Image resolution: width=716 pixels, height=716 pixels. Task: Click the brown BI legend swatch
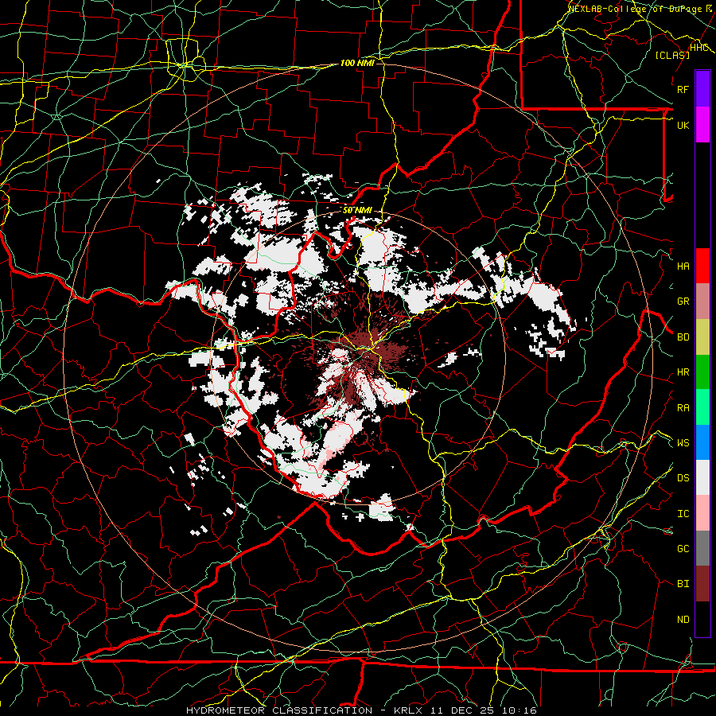[x=702, y=584]
